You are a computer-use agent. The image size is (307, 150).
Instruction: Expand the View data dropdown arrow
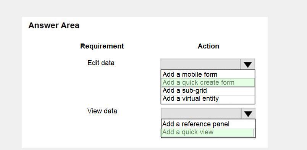click(x=248, y=114)
